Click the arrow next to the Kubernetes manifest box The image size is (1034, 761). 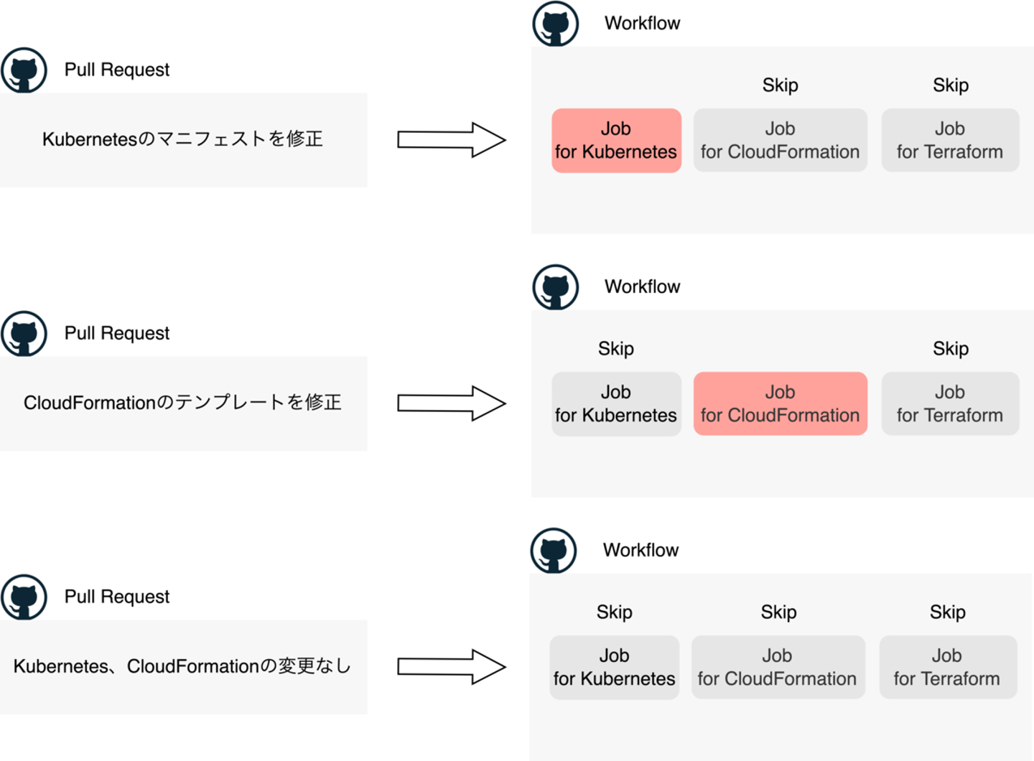pos(452,140)
